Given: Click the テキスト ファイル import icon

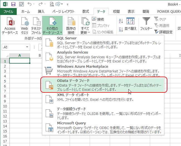Looking at the screenshot, I should [36, 26].
